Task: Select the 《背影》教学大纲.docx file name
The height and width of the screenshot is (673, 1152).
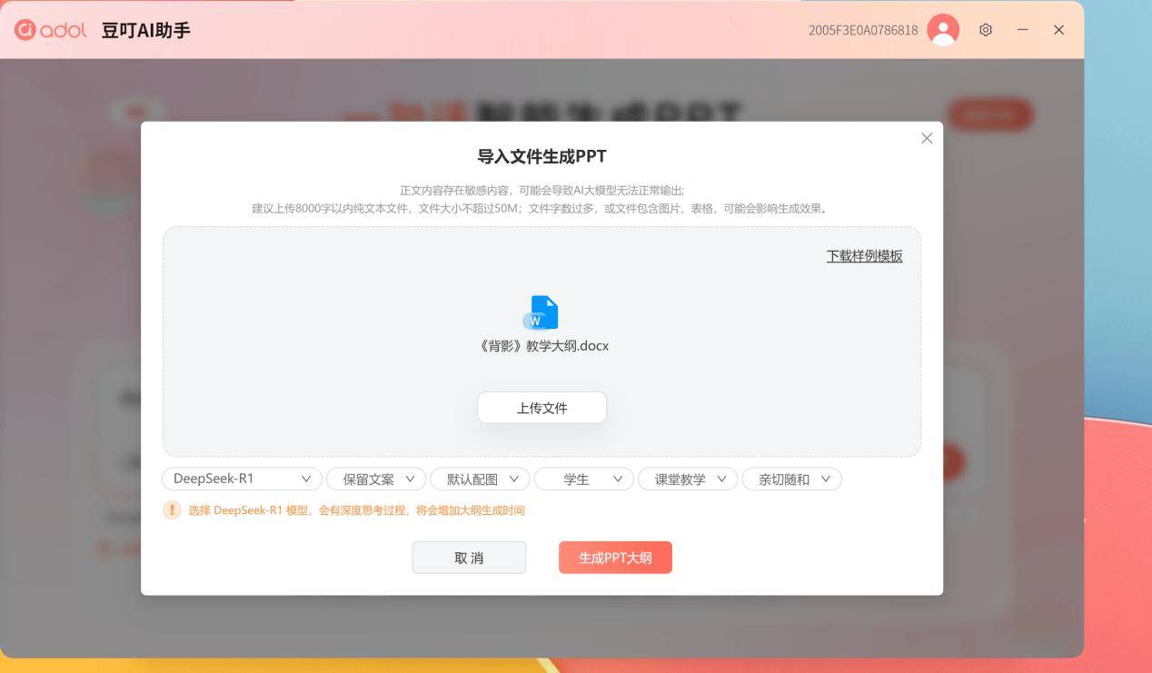Action: pos(542,346)
